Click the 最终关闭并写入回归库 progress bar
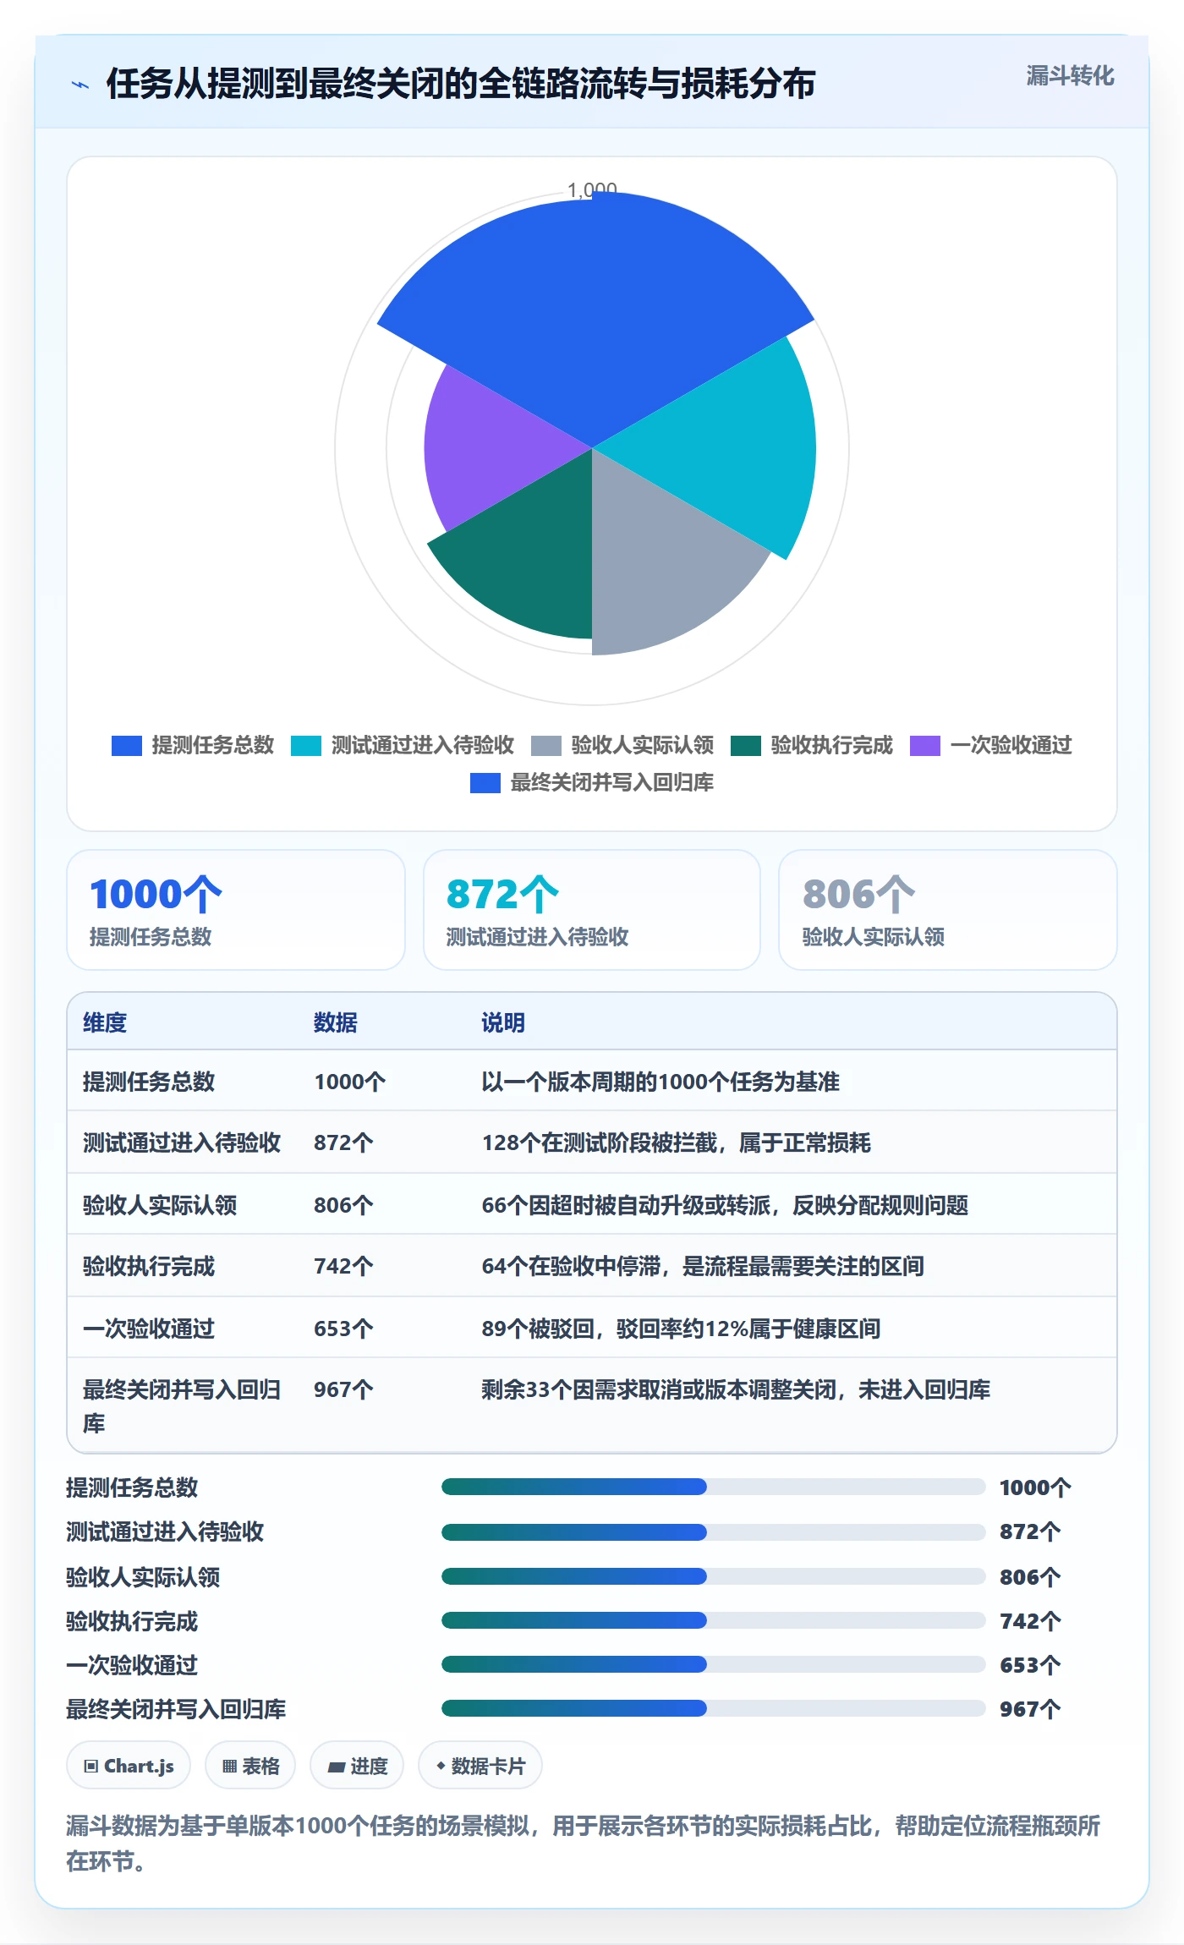 coord(714,1708)
